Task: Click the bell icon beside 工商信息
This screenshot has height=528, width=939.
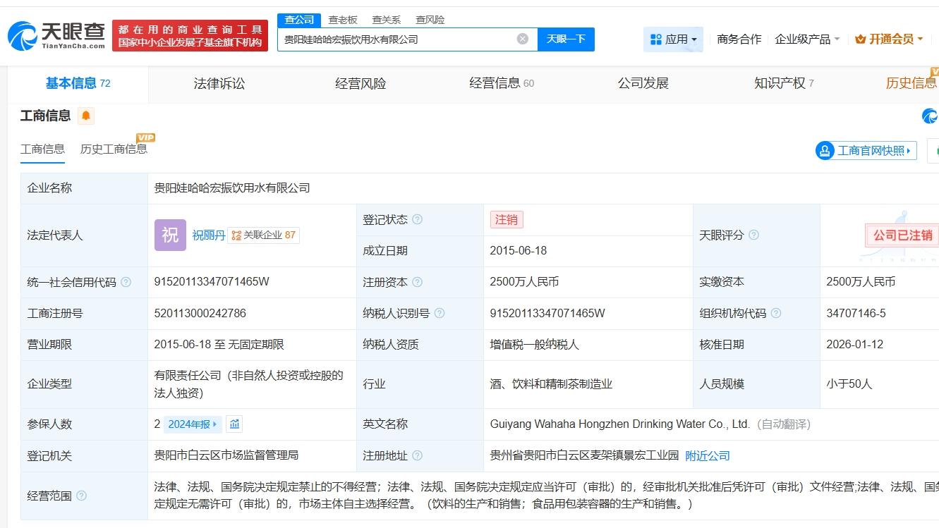Action: pyautogui.click(x=86, y=115)
